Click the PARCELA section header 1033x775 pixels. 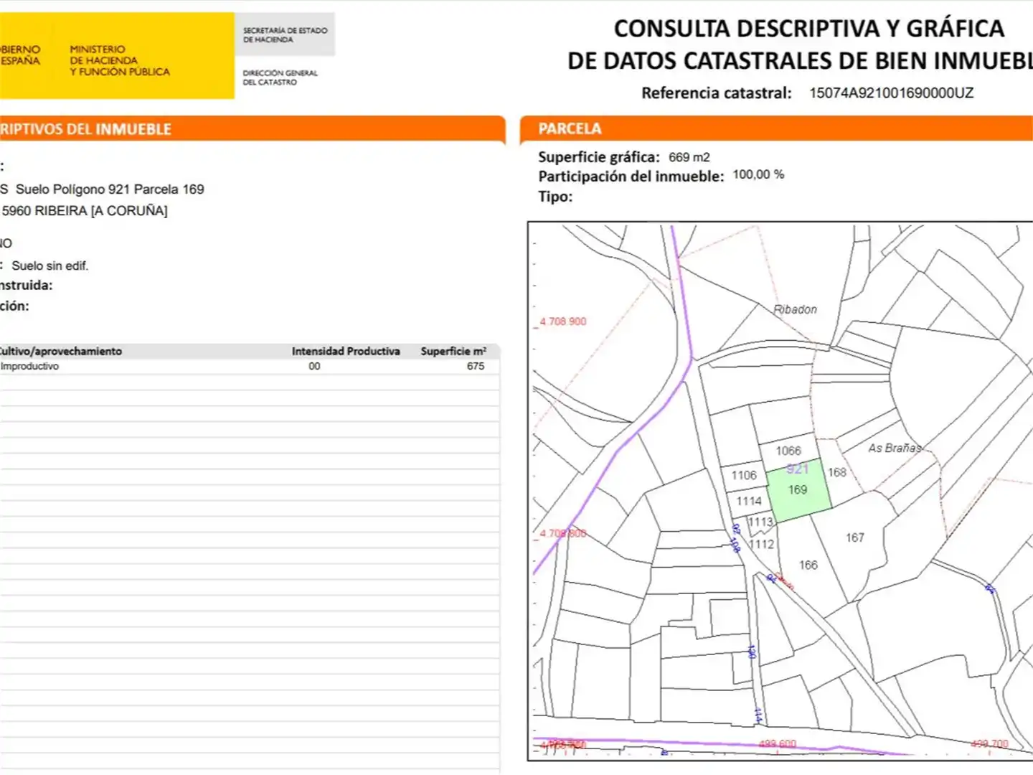tap(776, 129)
